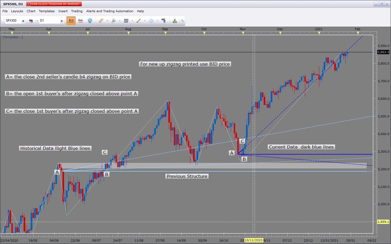Open the Templates menu
The height and width of the screenshot is (244, 391).
pyautogui.click(x=47, y=11)
